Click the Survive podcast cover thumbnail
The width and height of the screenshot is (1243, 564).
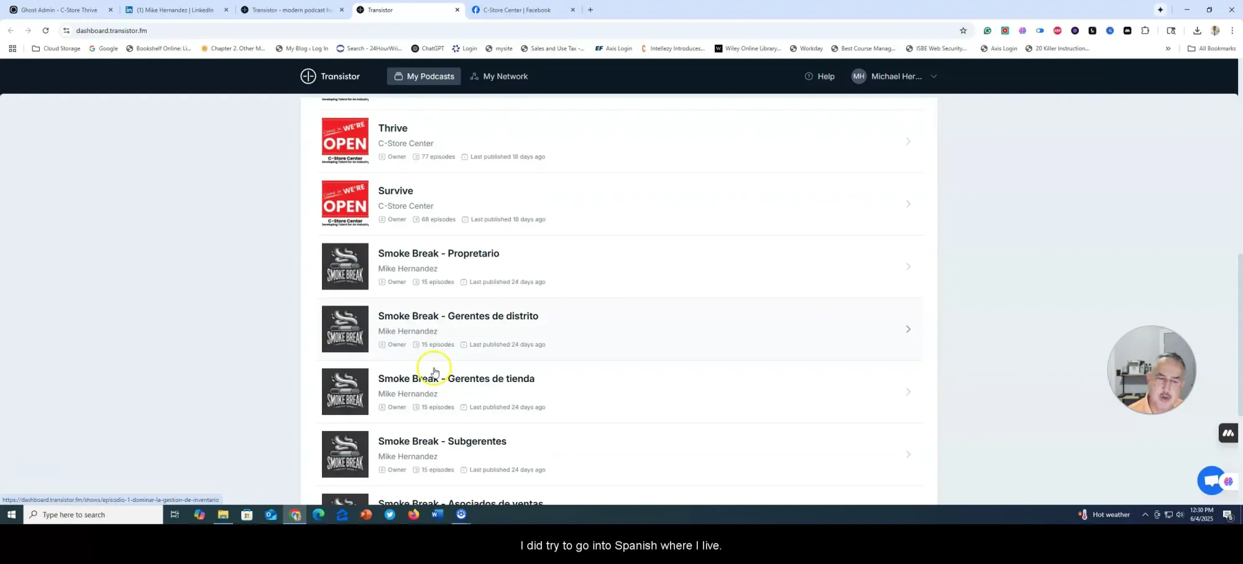345,204
